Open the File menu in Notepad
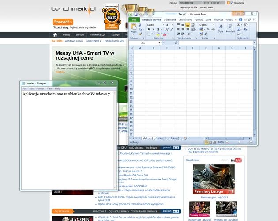278x221 pixels. 25,89
